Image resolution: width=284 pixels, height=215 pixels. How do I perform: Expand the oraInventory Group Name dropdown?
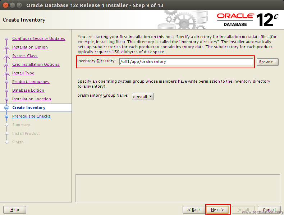pyautogui.click(x=143, y=97)
